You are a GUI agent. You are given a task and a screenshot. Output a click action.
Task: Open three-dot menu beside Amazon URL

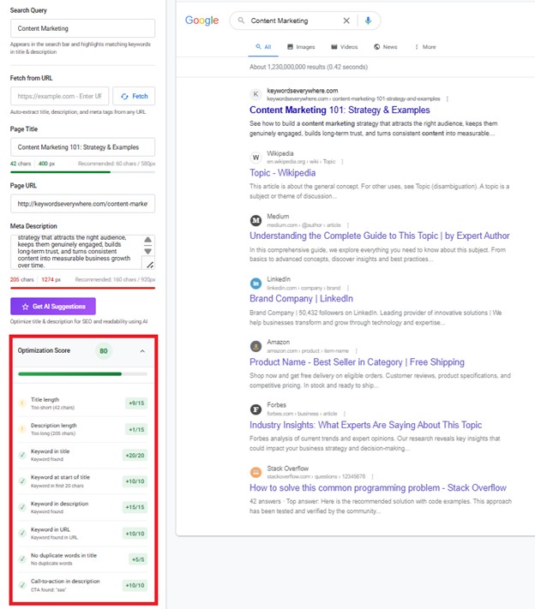(x=356, y=350)
